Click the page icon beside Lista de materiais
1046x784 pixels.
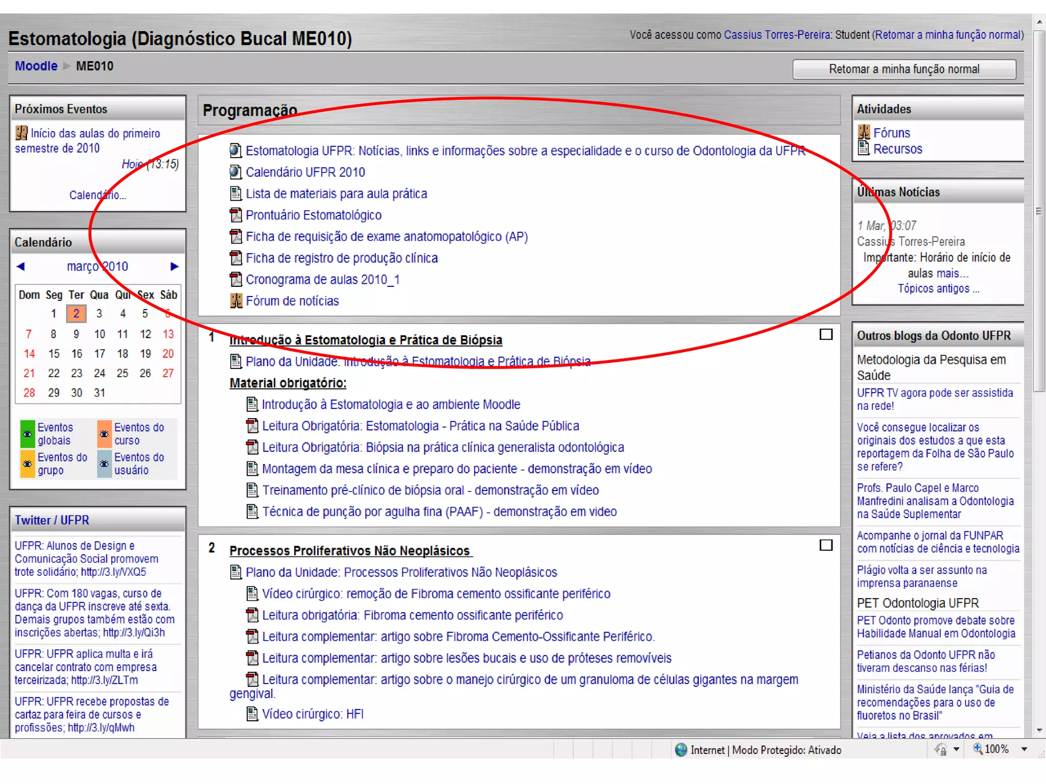point(235,193)
